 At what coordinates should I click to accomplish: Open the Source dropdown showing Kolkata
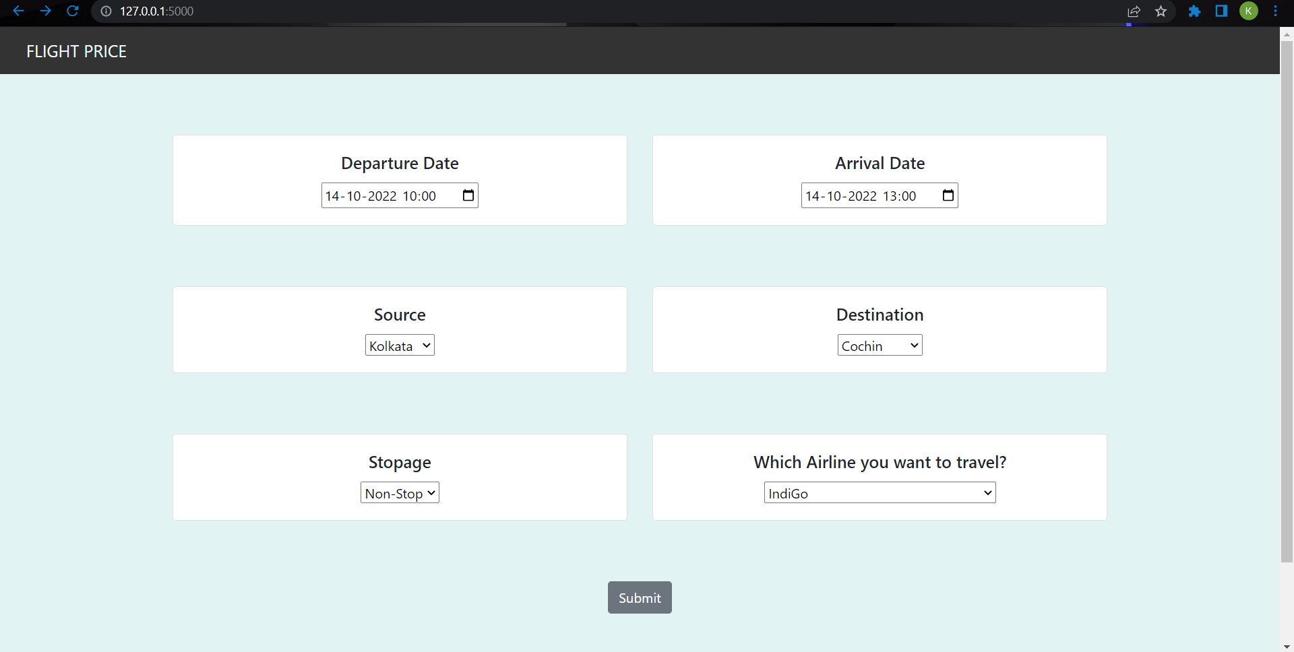(x=399, y=345)
